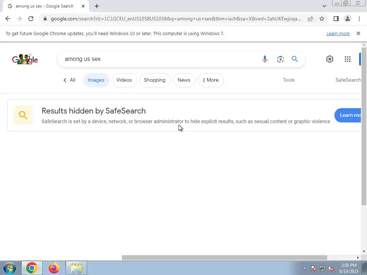Viewport: 367px width, 275px height.
Task: Expand the tab search chevron
Action: pyautogui.click(x=324, y=6)
